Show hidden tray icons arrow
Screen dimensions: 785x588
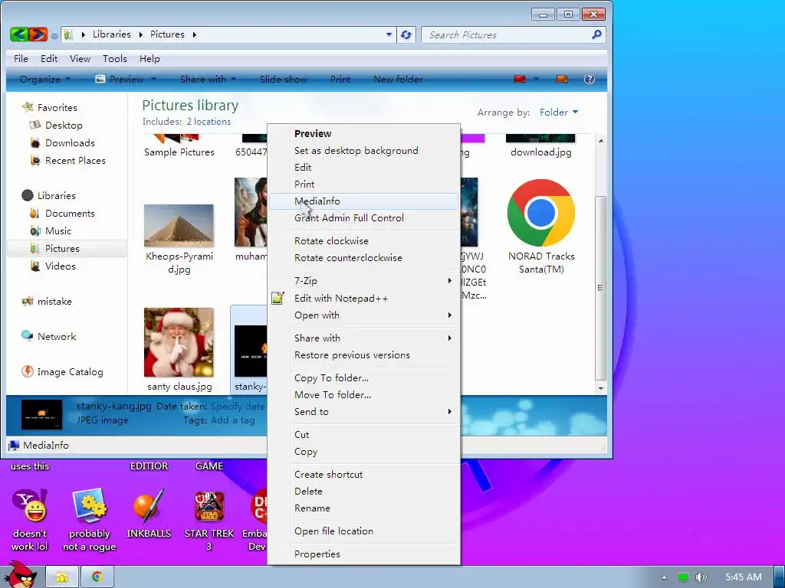[665, 577]
